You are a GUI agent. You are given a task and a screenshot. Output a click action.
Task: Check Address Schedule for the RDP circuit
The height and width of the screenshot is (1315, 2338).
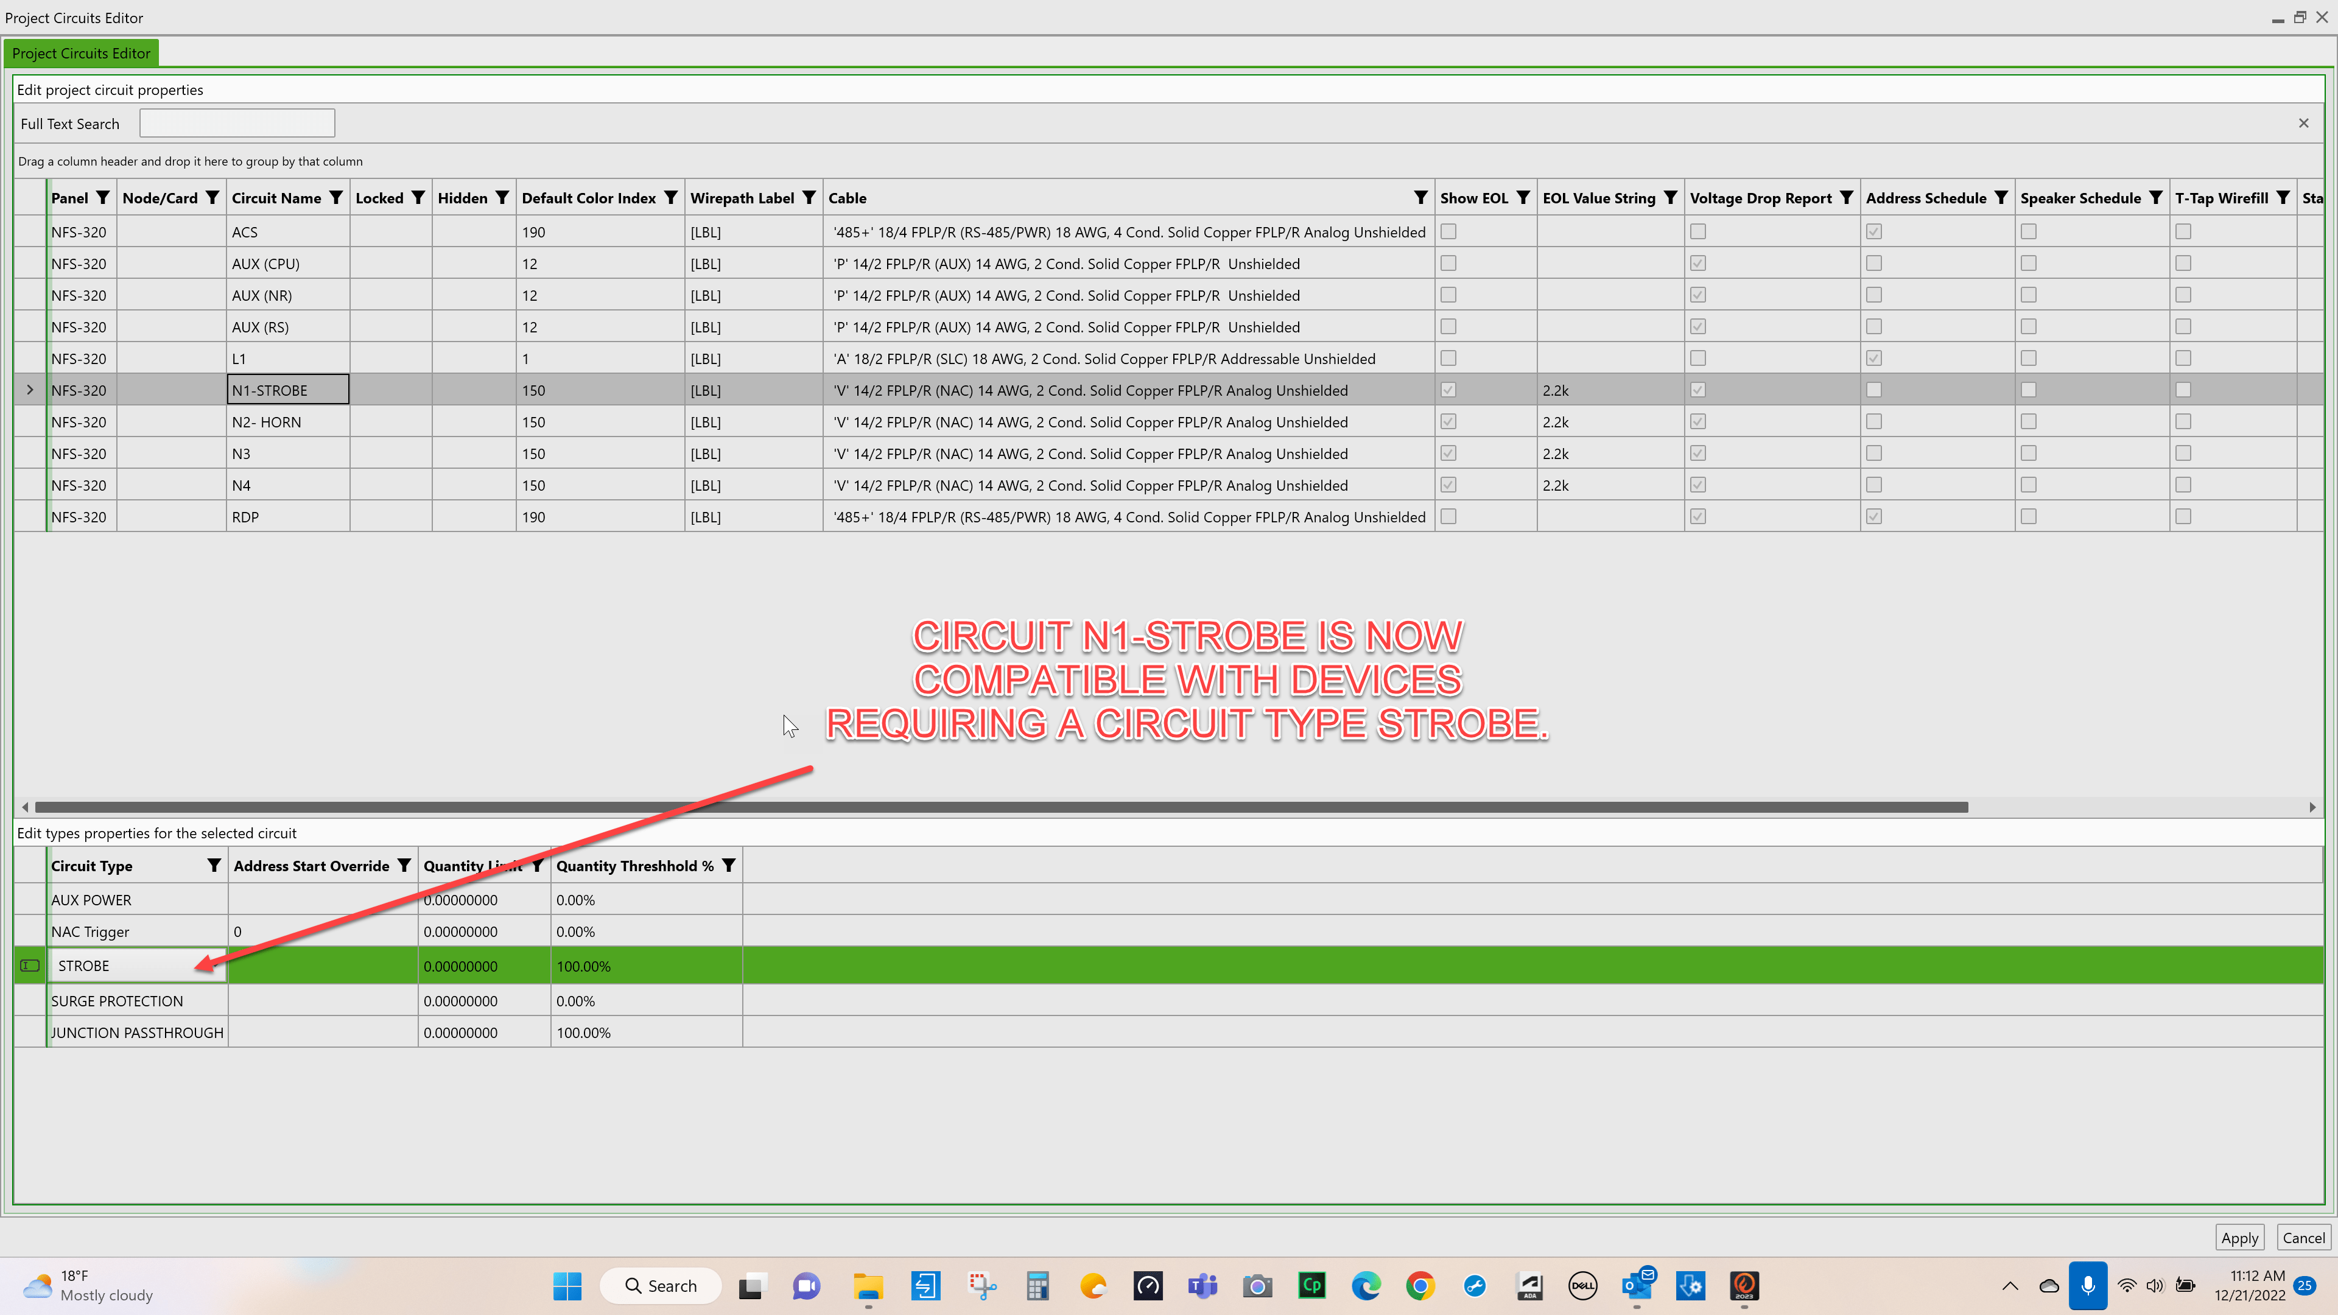[1873, 516]
